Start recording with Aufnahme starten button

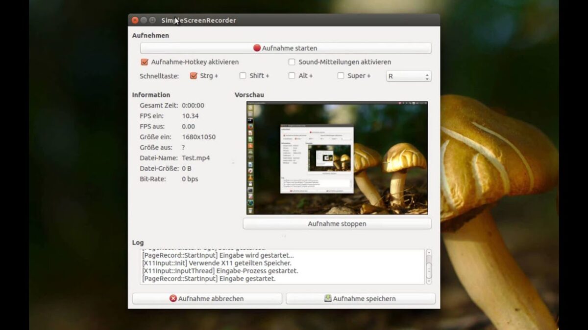pyautogui.click(x=286, y=48)
